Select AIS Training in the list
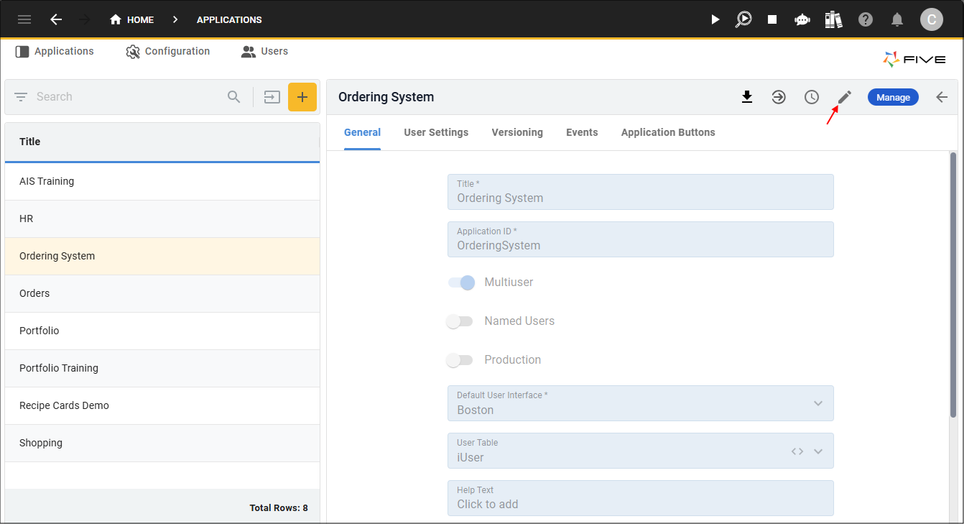 (x=162, y=181)
